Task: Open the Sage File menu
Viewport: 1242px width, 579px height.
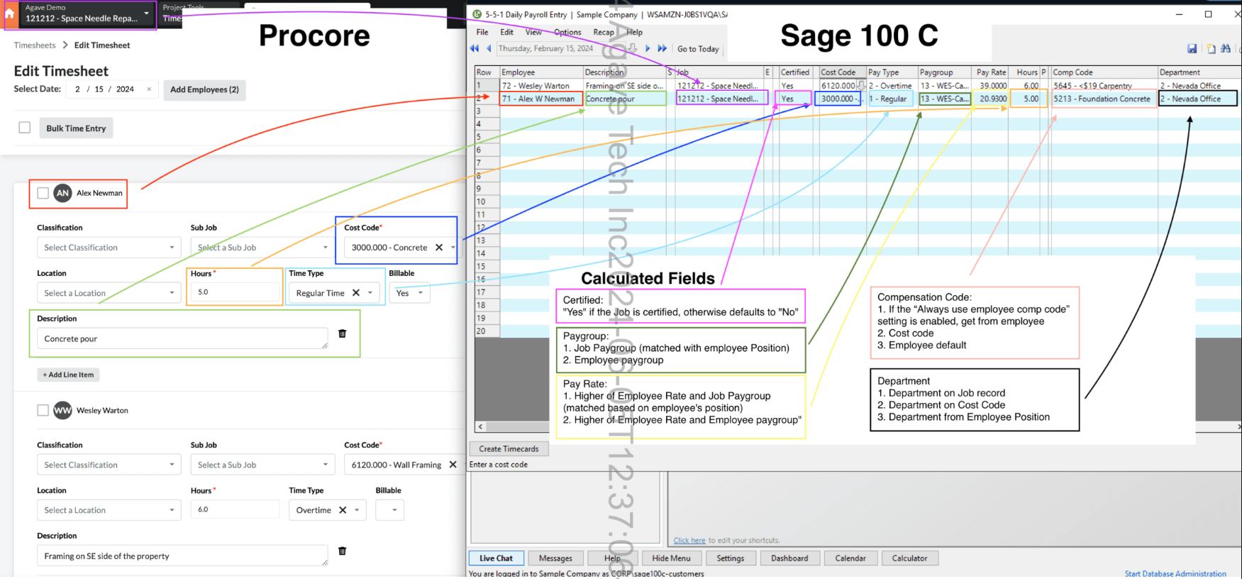Action: coord(482,32)
